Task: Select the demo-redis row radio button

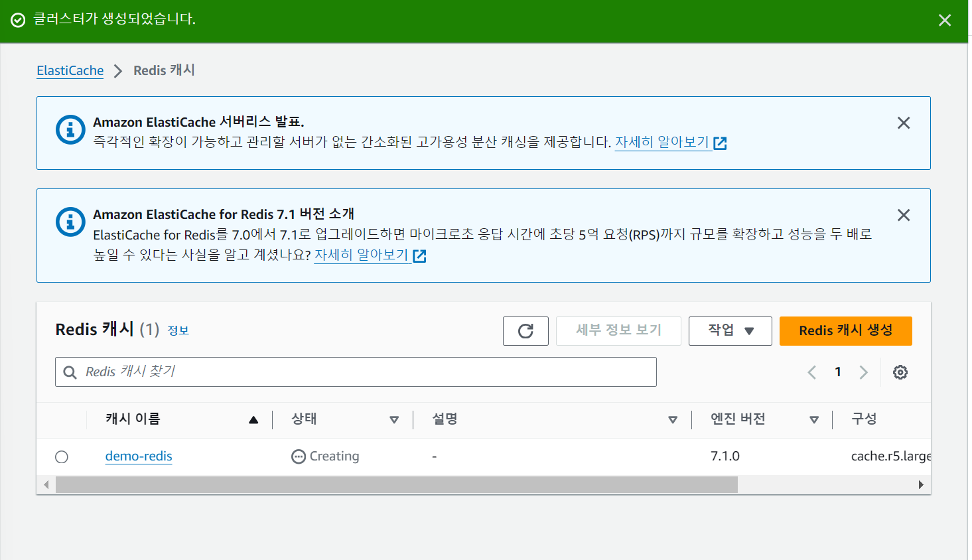Action: (62, 456)
